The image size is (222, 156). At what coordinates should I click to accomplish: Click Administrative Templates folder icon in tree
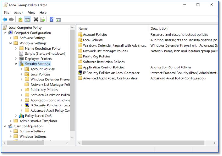16,121
